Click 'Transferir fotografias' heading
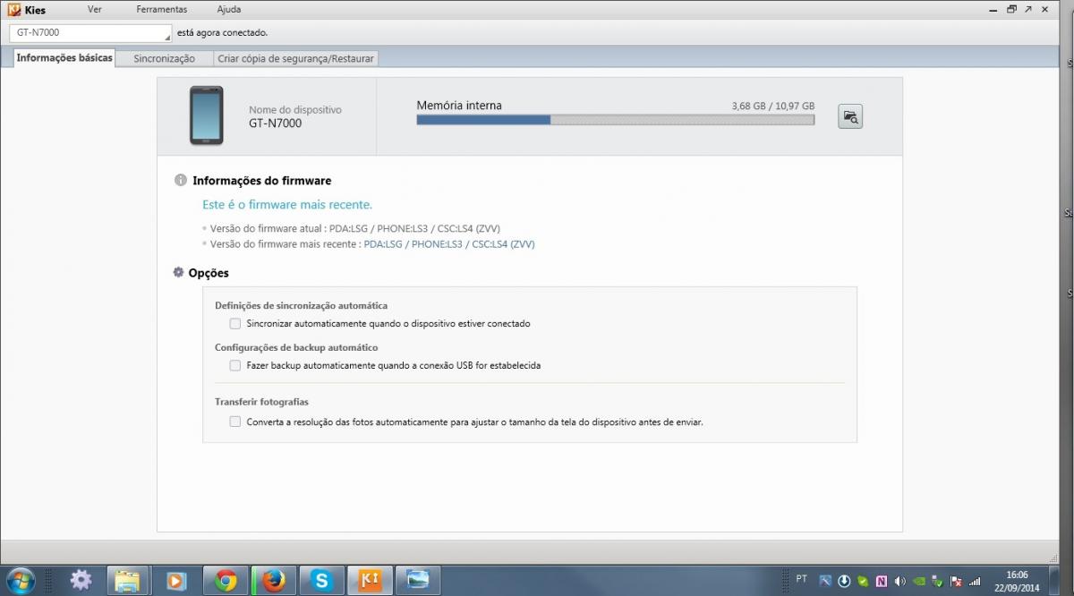The width and height of the screenshot is (1074, 596). tap(261, 403)
